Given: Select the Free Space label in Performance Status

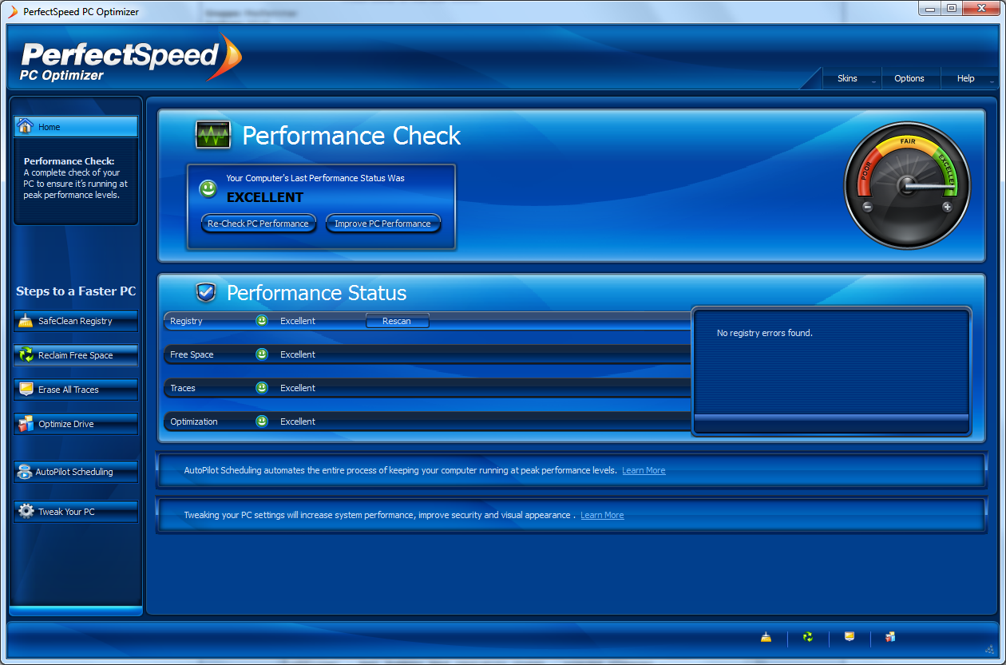Looking at the screenshot, I should click(192, 354).
